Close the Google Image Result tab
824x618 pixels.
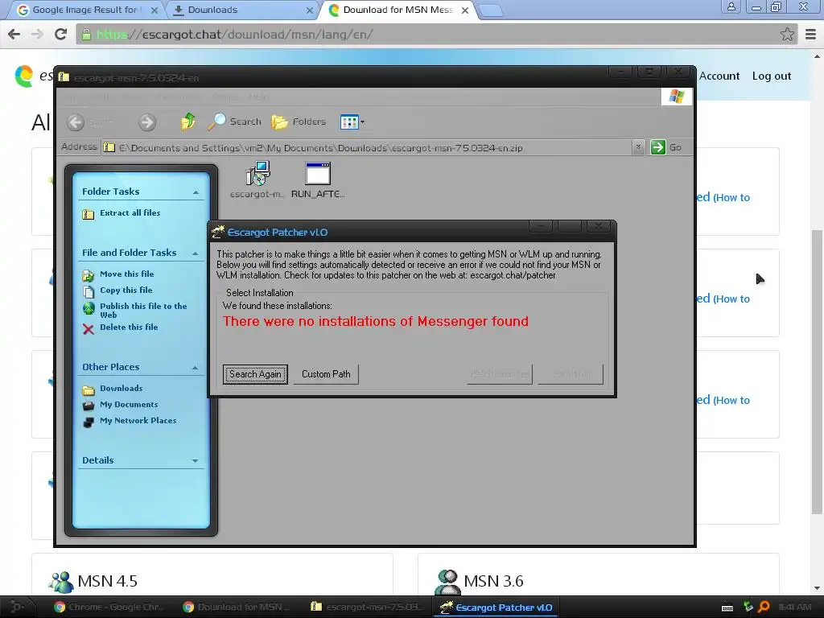coord(154,10)
